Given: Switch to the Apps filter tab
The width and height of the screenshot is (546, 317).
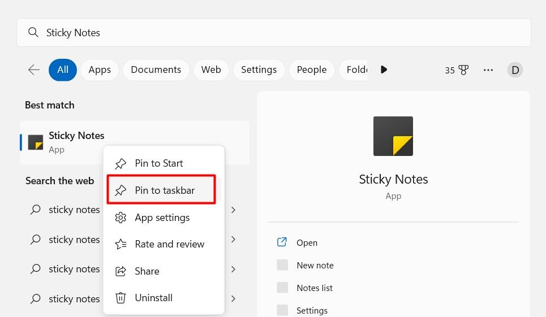Looking at the screenshot, I should [x=100, y=70].
